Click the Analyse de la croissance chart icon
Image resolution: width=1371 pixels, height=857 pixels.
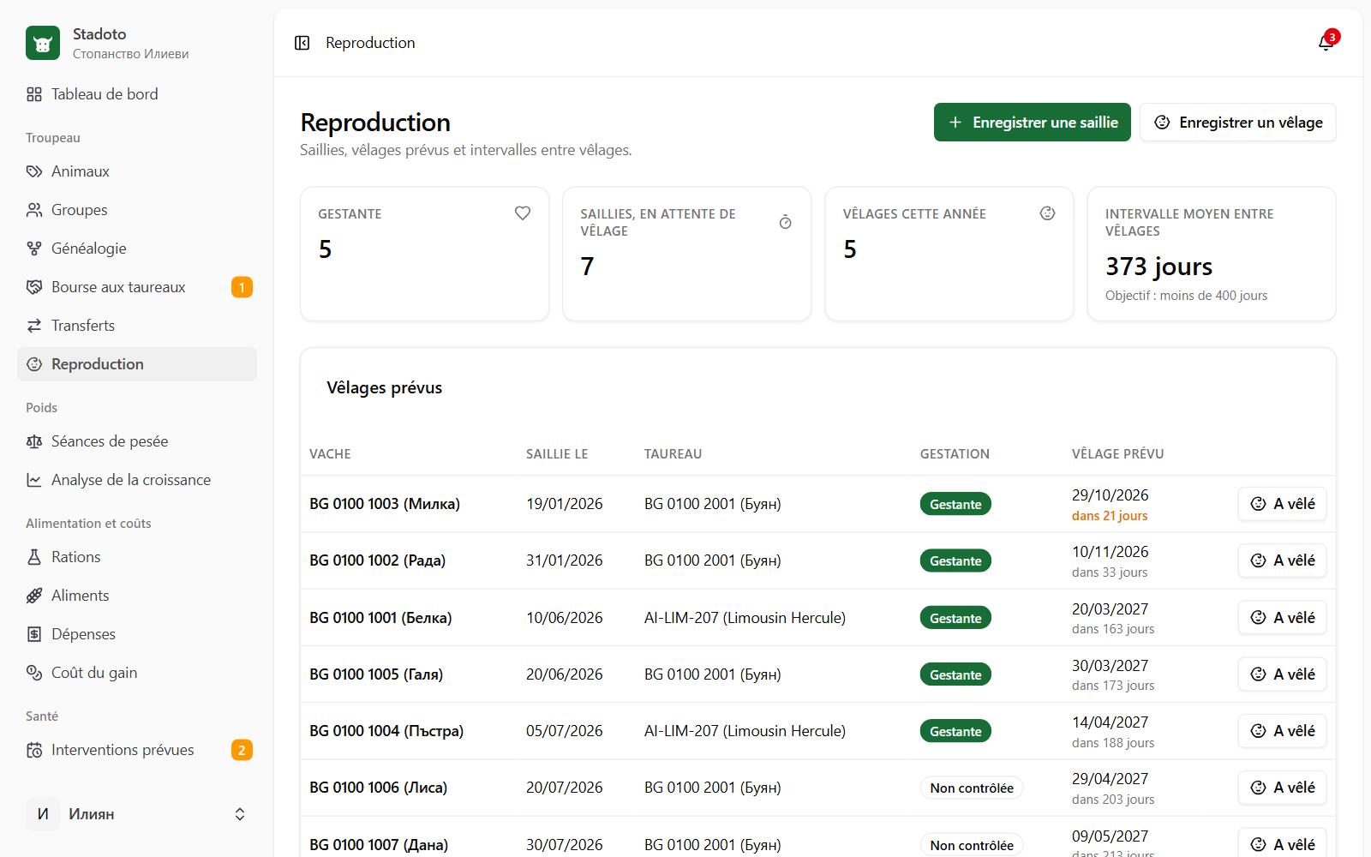click(x=34, y=480)
